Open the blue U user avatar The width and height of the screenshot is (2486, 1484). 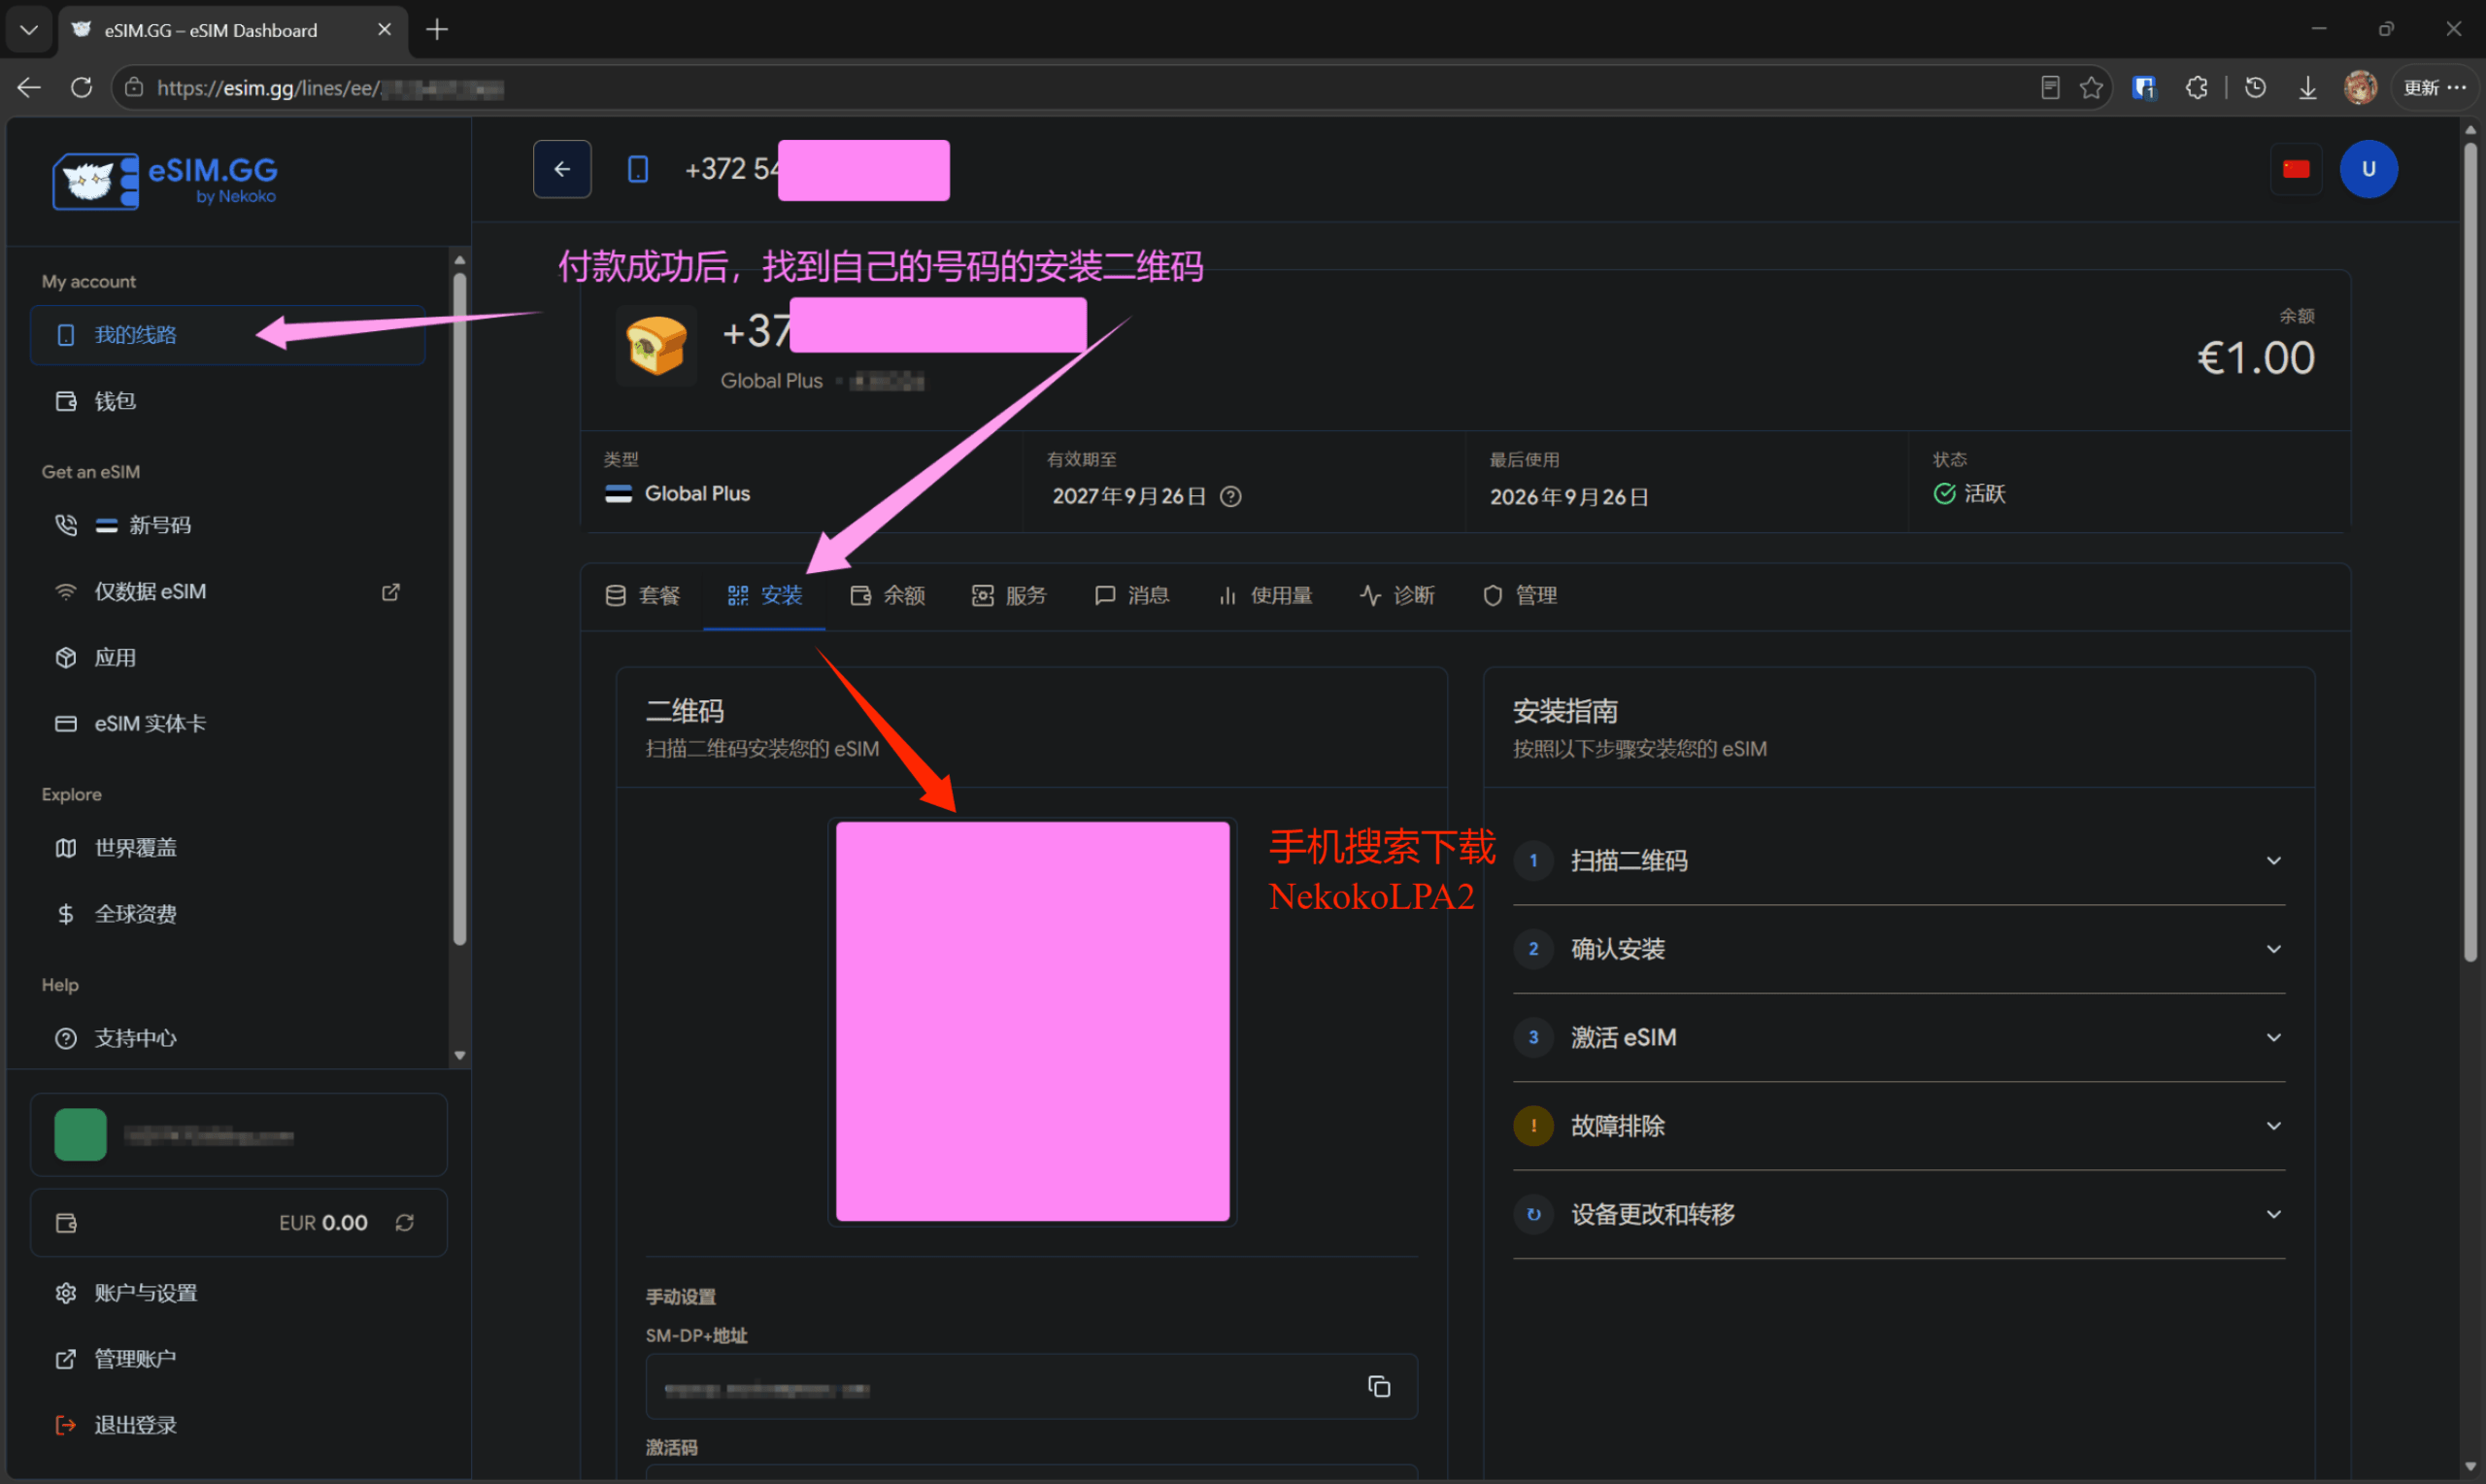[x=2368, y=169]
